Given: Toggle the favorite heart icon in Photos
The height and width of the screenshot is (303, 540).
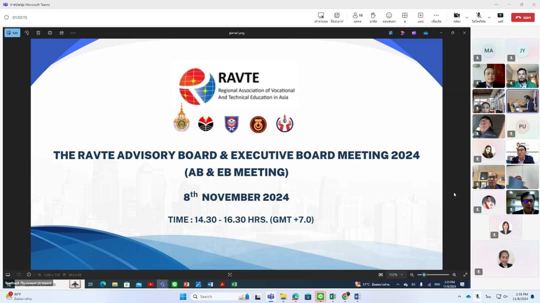Looking at the screenshot, I should tap(18, 275).
